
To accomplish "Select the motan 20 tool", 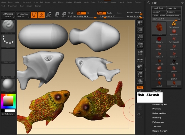I will [174, 62].
